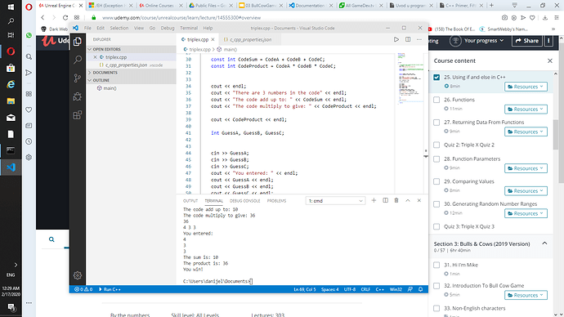564x317 pixels.
Task: Click the Share button on Udemy
Action: (527, 41)
